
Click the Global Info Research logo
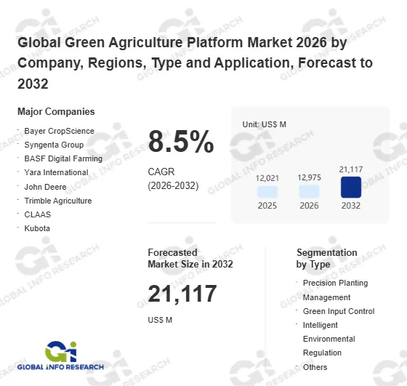tap(60, 355)
